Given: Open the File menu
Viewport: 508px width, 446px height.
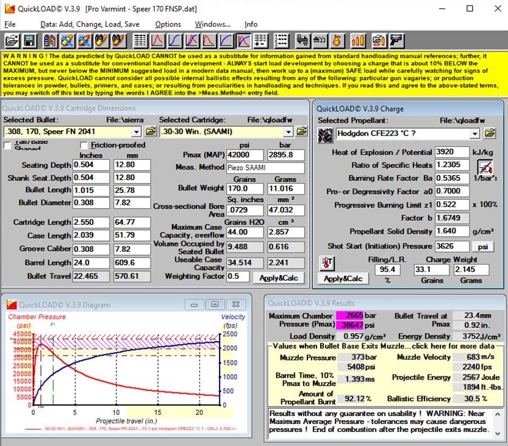Looking at the screenshot, I should click(x=10, y=24).
